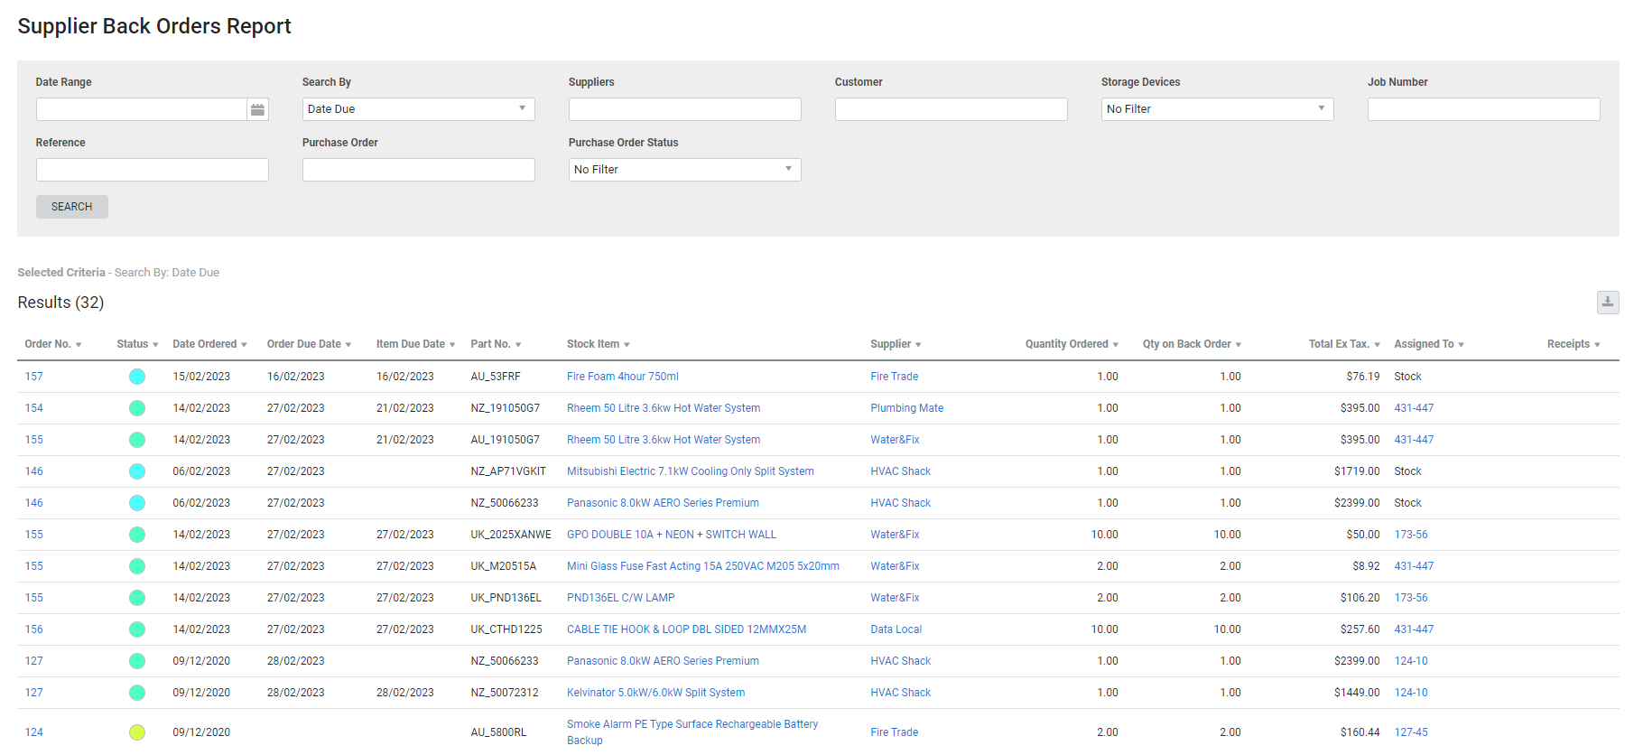Screen dimensions: 1634x755
Task: Sort by Assigned To column
Action: point(1429,344)
